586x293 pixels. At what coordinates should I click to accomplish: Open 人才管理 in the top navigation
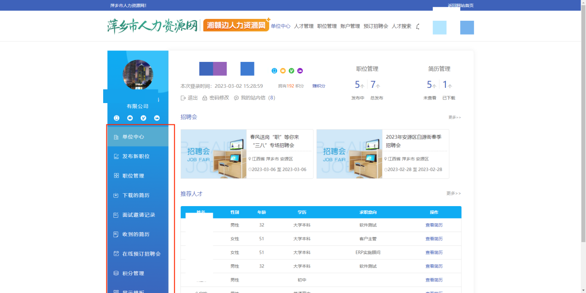(x=304, y=26)
